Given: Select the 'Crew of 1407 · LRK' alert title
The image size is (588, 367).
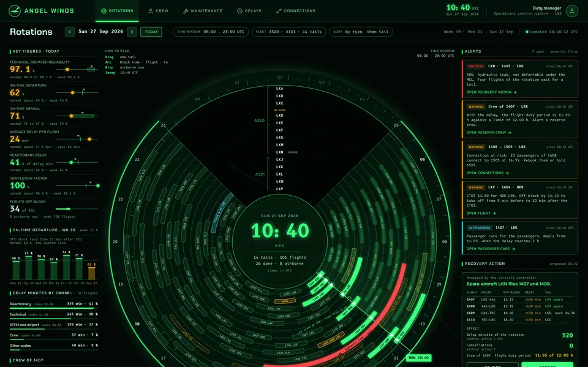Looking at the screenshot, I should 508,106.
